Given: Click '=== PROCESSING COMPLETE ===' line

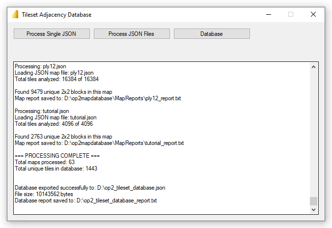Looking at the screenshot, I should (x=57, y=156).
